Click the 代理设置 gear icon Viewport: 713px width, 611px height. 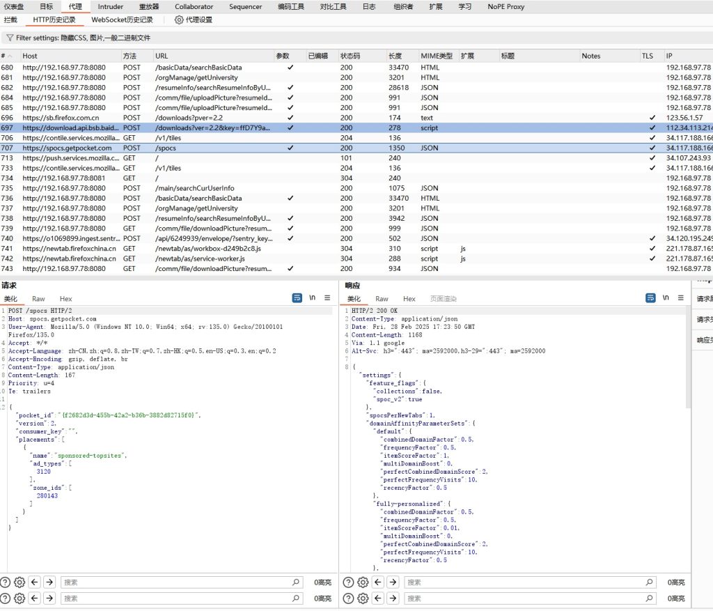click(x=179, y=20)
